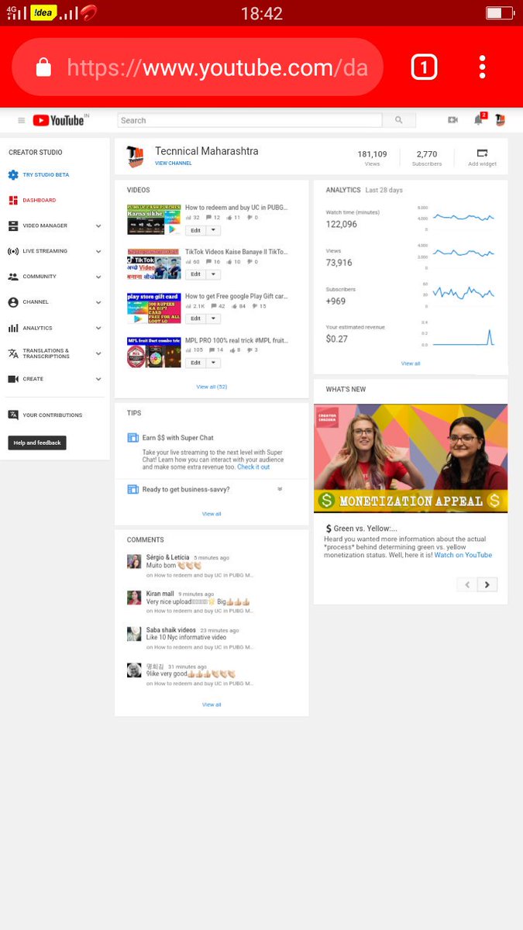Select Your Contributions in sidebar
Viewport: 523px width, 930px height.
52,415
